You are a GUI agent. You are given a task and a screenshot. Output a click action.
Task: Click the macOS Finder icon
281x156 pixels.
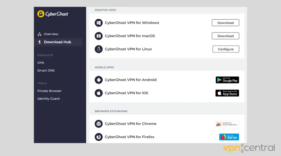point(99,36)
